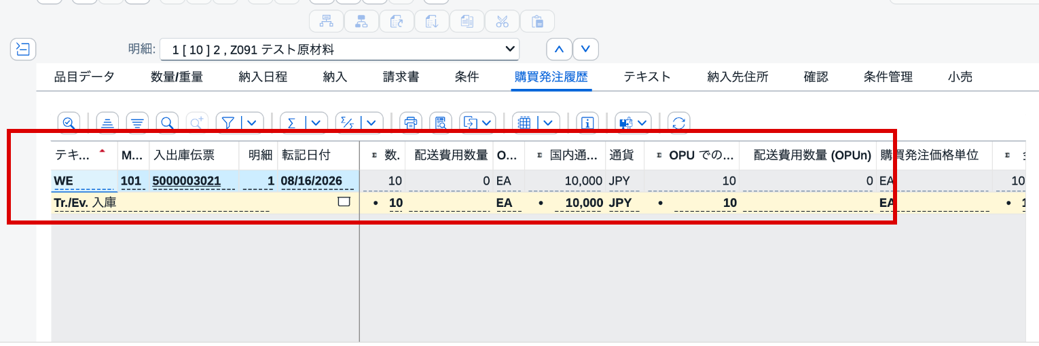The height and width of the screenshot is (346, 1039).
Task: Open the テキスト tab
Action: (x=647, y=77)
